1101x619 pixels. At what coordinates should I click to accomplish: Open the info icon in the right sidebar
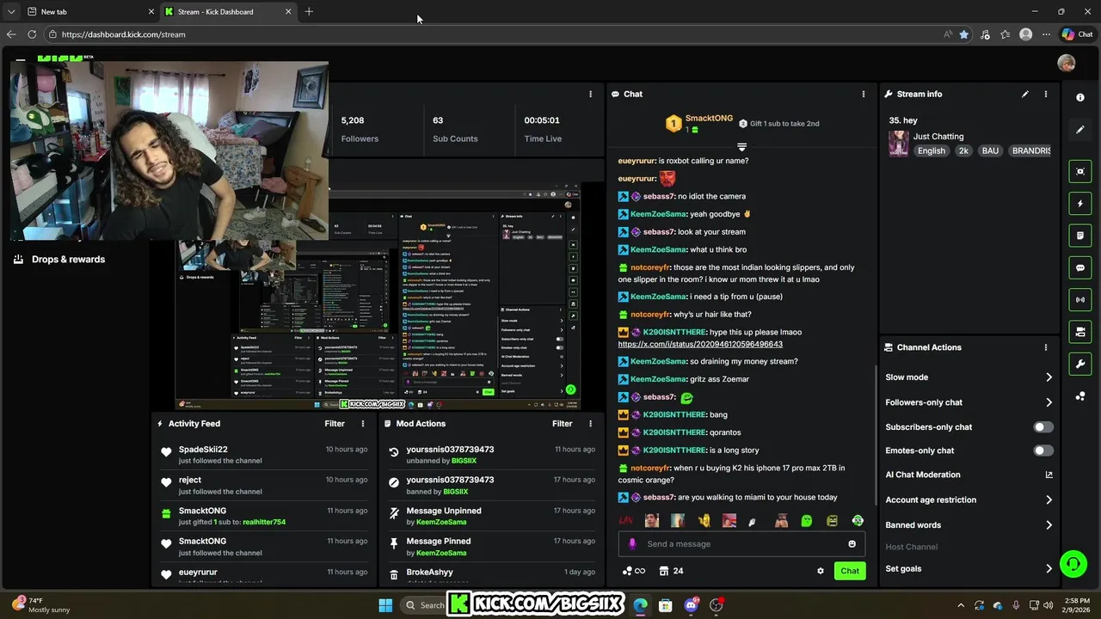1080,97
